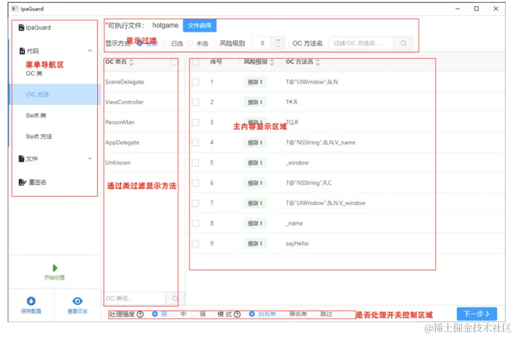Viewport: 515px width, 337px height.
Task: Check the row 1 method checkbox
Action: click(195, 82)
